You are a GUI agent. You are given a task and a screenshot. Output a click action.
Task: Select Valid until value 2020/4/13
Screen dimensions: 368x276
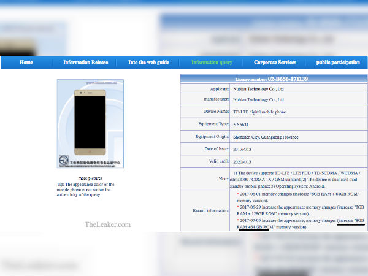242,162
